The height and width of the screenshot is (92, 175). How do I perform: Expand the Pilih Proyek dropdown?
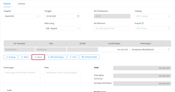point(153,28)
